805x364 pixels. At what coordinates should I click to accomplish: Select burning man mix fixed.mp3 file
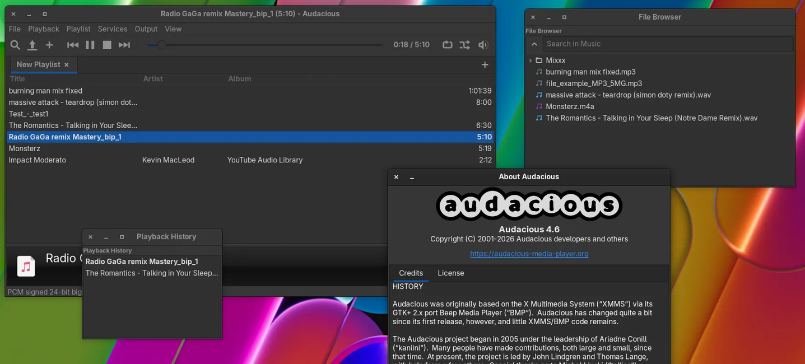[590, 72]
